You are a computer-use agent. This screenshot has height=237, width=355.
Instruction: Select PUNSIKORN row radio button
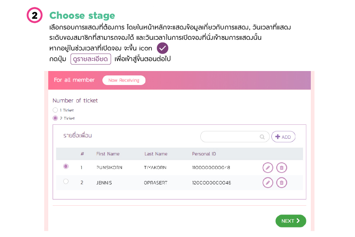coord(66,166)
